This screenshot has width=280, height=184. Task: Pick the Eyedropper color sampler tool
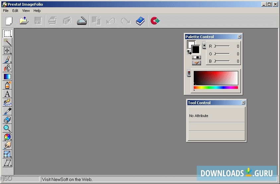7,111
